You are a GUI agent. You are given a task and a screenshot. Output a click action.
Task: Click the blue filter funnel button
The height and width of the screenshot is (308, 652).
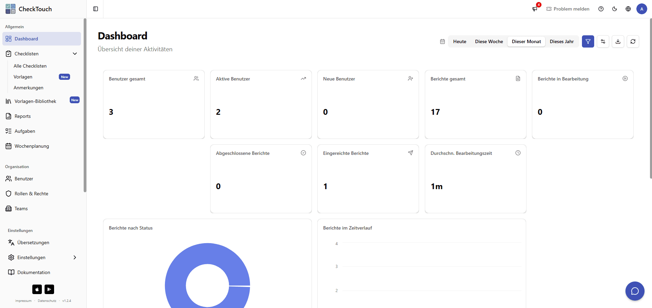click(x=588, y=41)
